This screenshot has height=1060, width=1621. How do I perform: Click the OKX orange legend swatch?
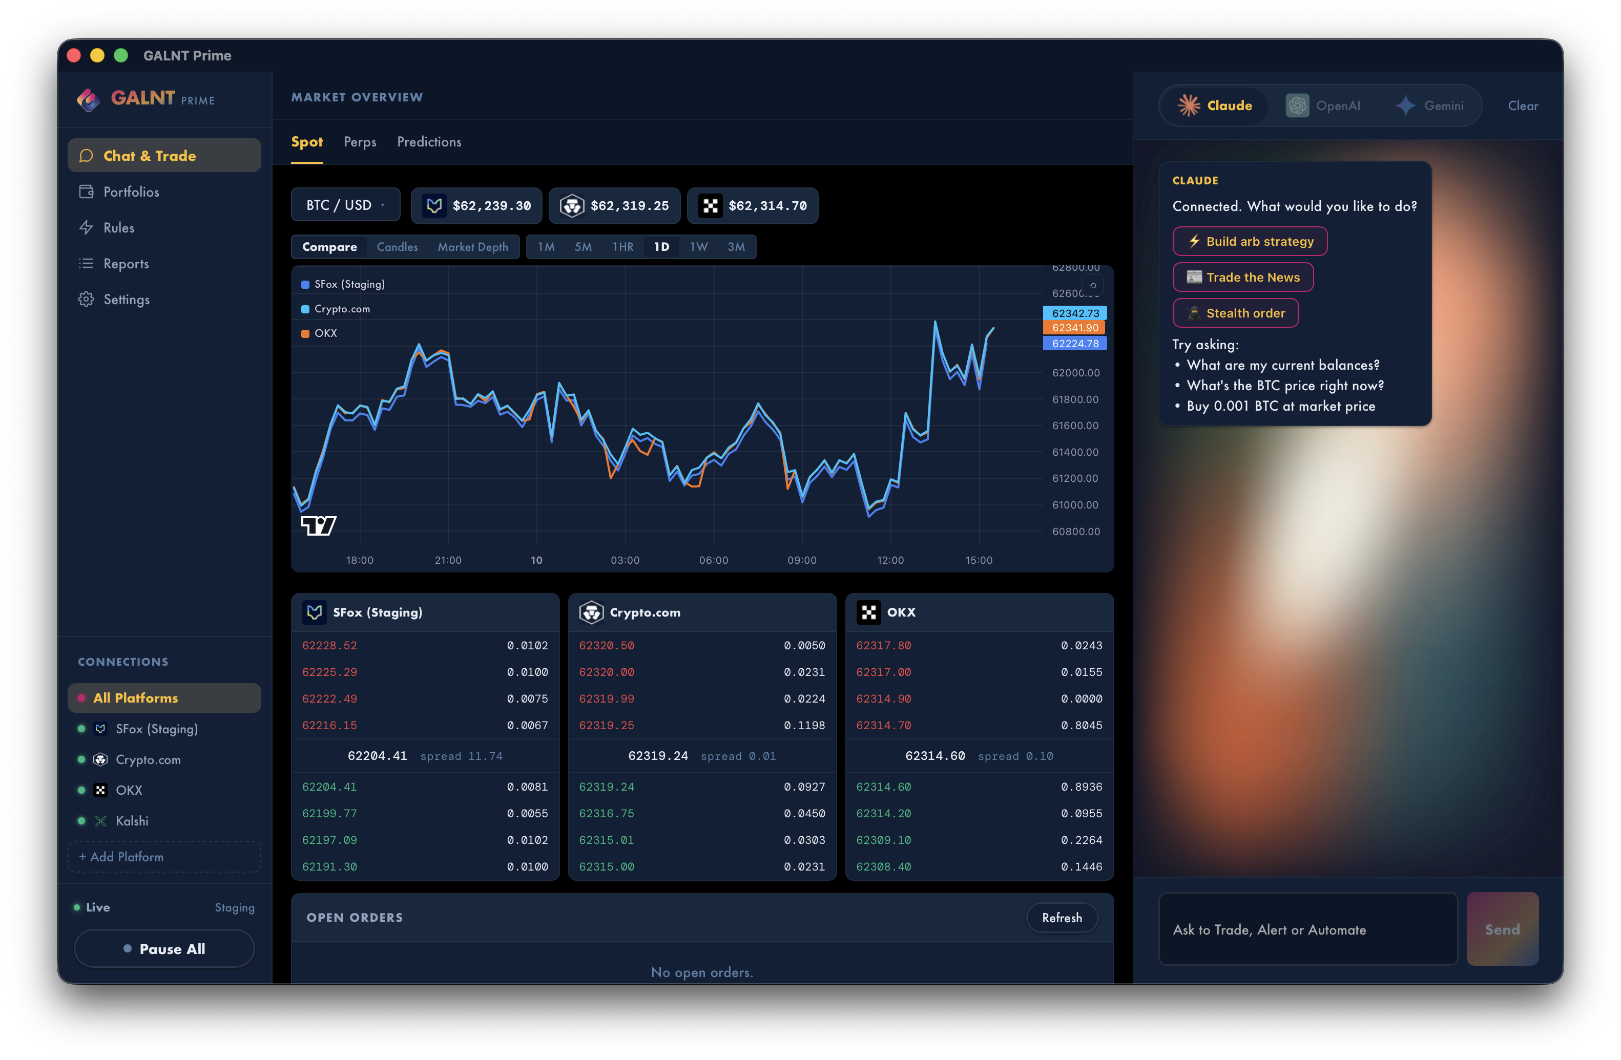[305, 333]
